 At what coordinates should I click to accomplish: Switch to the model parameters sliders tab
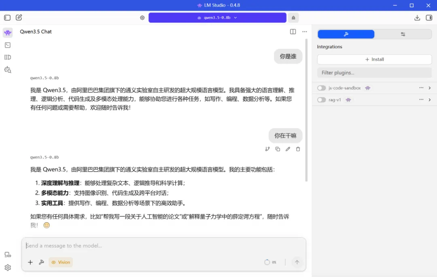click(x=403, y=34)
